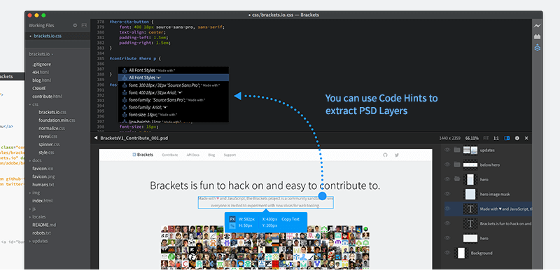Open Working Files gear settings
560x280 pixels.
click(74, 24)
